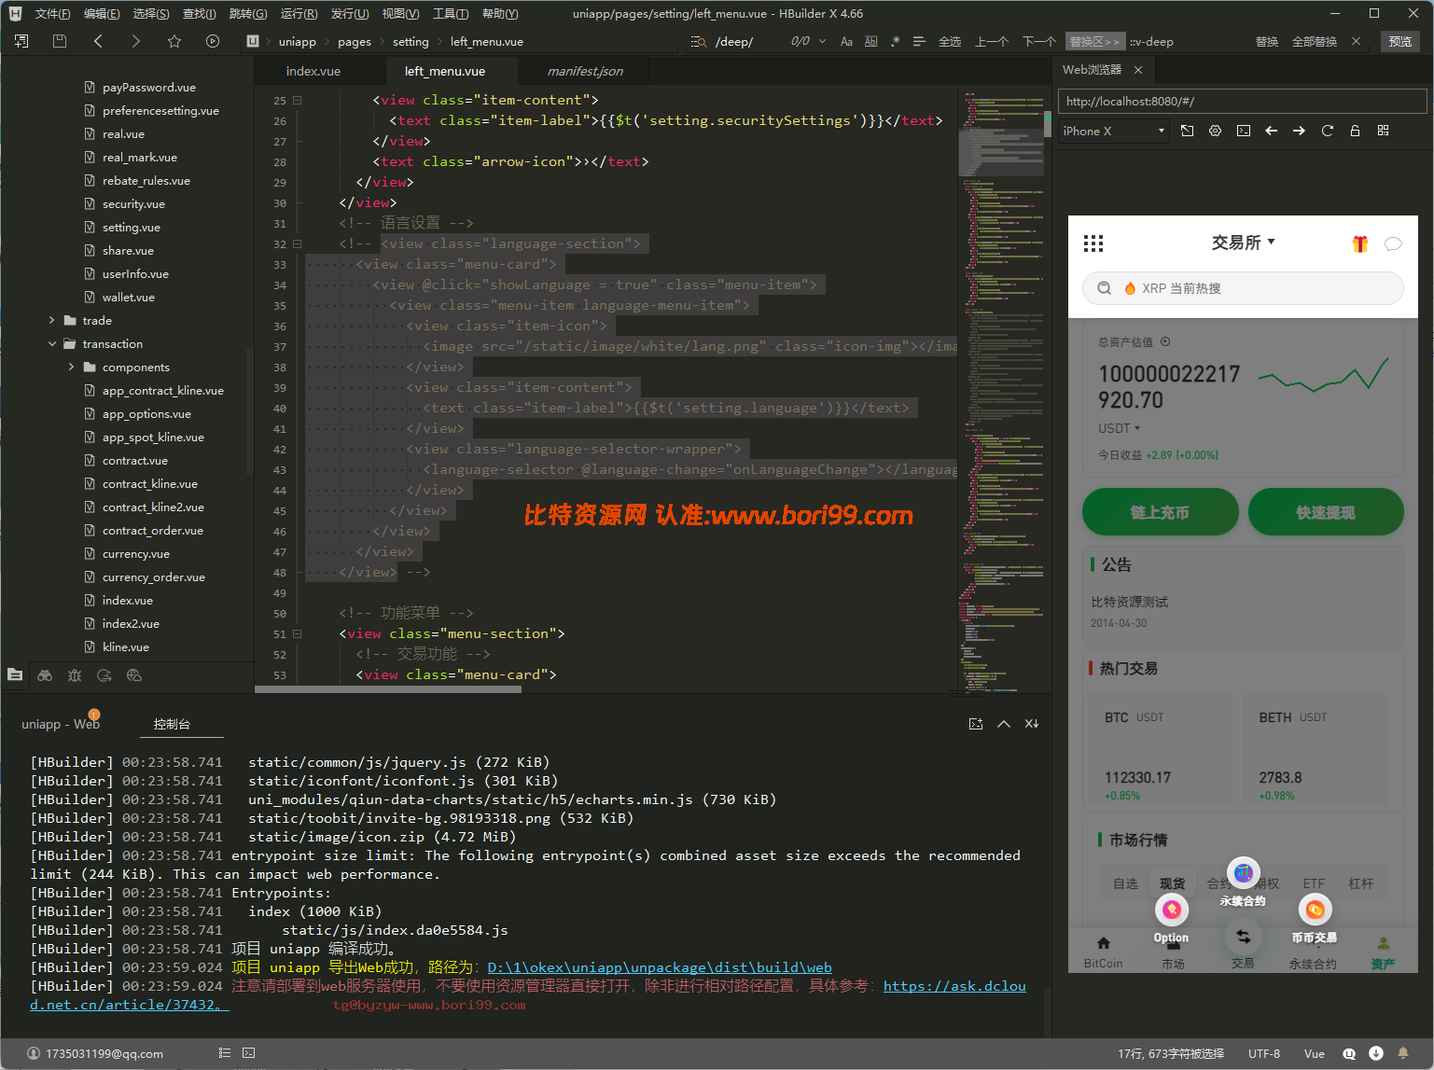1434x1070 pixels.
Task: Toggle the search-in-files icon beside /deep/
Action: (x=699, y=41)
